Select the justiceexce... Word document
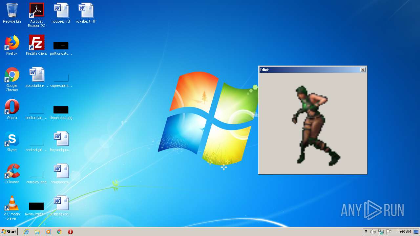Viewport: 420px width, 236px height. pos(61,206)
